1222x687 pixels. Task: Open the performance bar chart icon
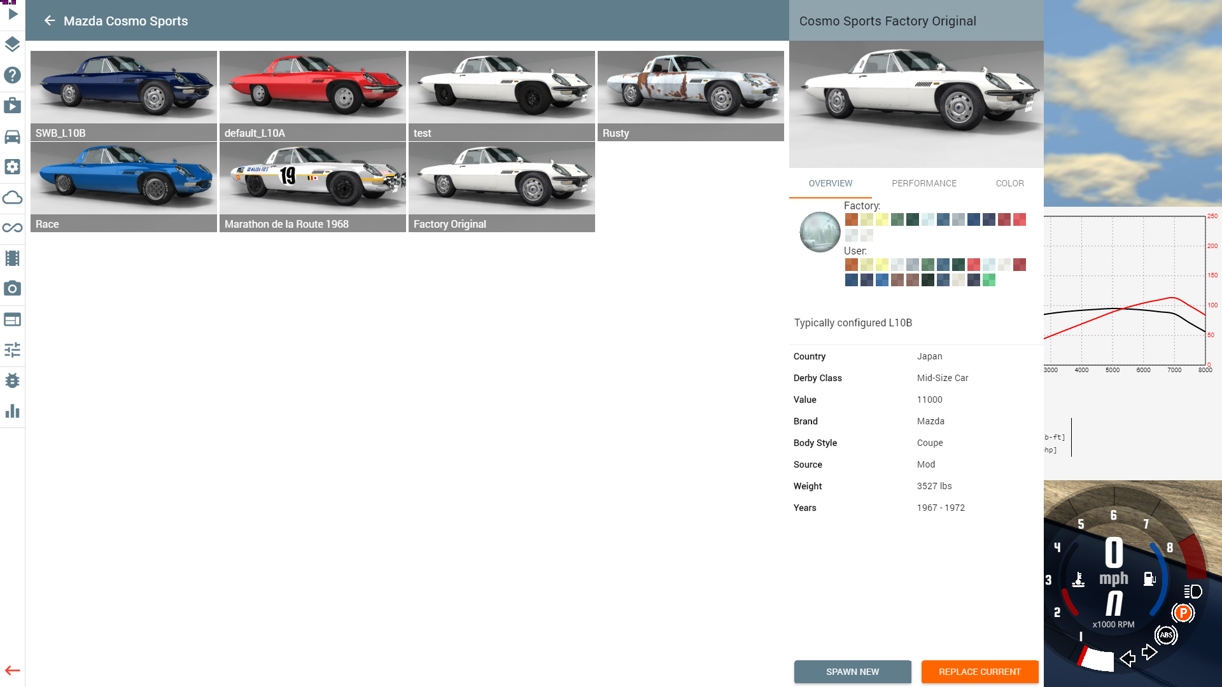pyautogui.click(x=13, y=411)
